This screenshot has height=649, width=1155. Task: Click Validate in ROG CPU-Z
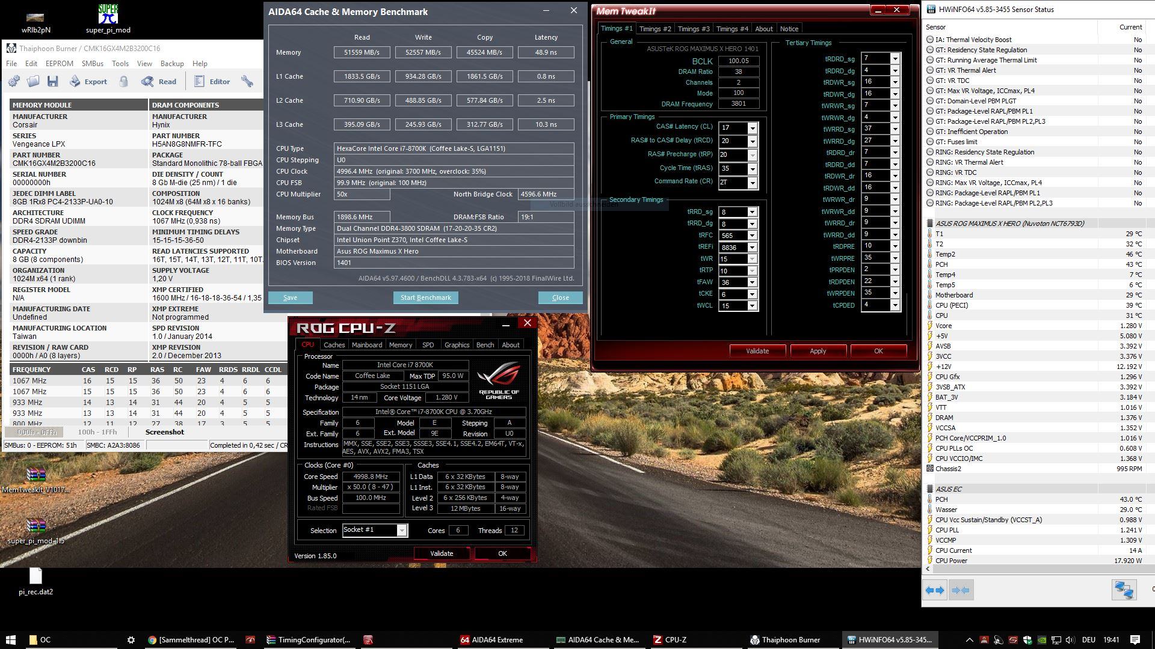442,553
